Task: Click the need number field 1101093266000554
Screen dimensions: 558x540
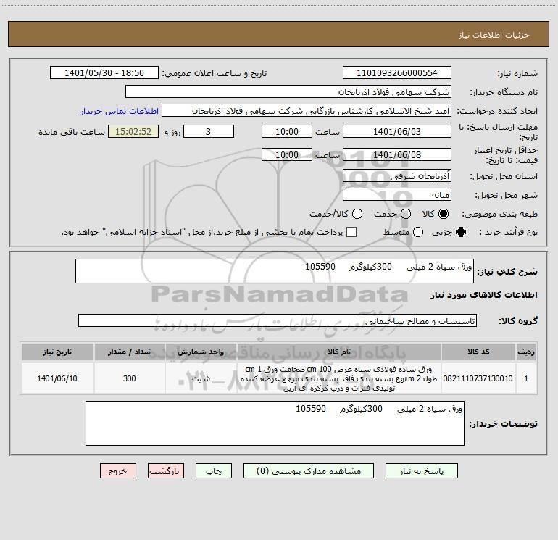Action: (x=397, y=72)
